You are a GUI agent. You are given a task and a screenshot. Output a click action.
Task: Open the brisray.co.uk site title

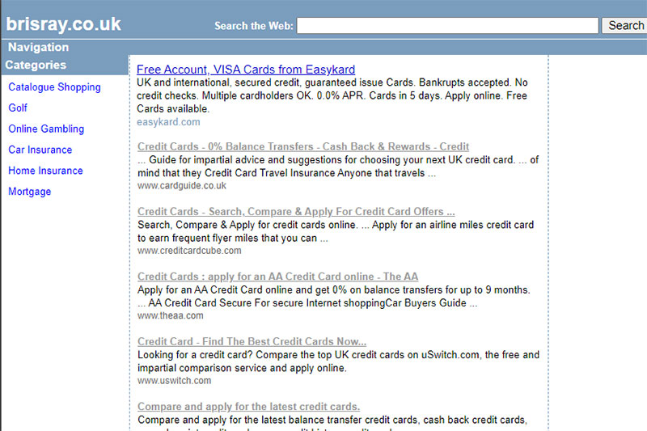coord(63,24)
